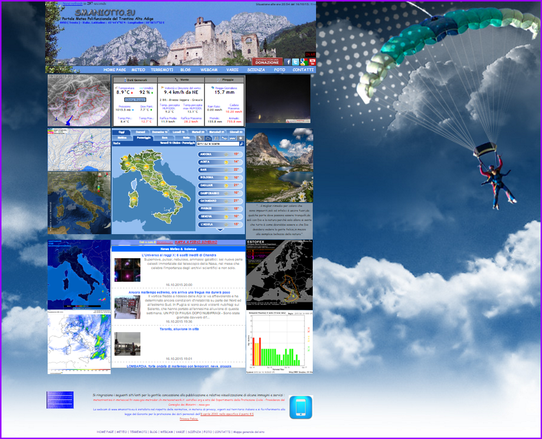This screenshot has height=439, width=542.
Task: Open the VARIE menu
Action: [232, 70]
